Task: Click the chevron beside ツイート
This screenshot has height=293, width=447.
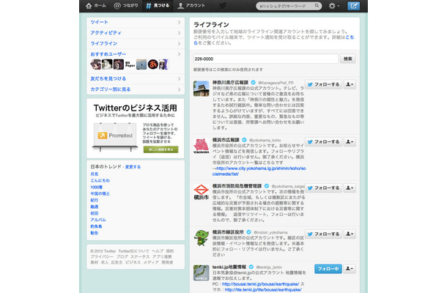Action: [179, 22]
